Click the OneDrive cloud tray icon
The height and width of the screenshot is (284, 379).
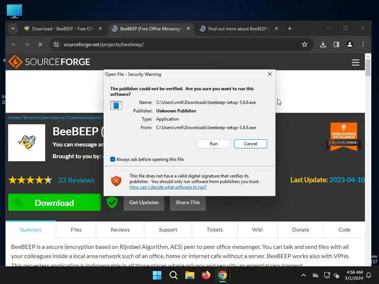point(315,275)
